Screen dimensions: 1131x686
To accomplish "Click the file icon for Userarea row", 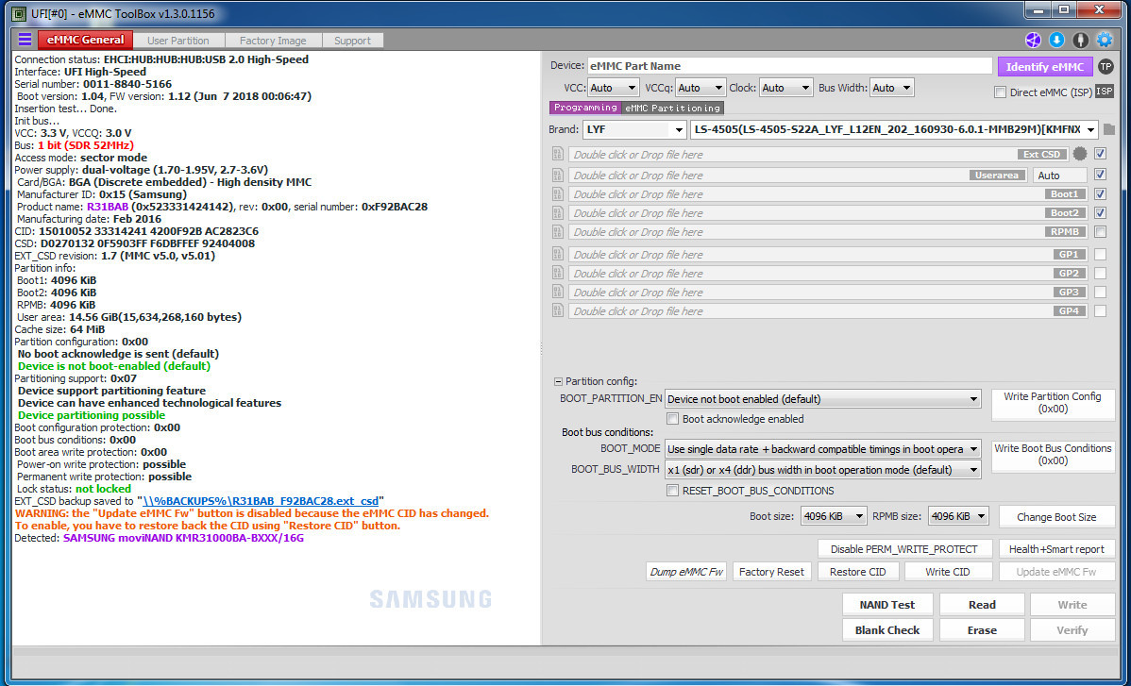I will tap(558, 176).
